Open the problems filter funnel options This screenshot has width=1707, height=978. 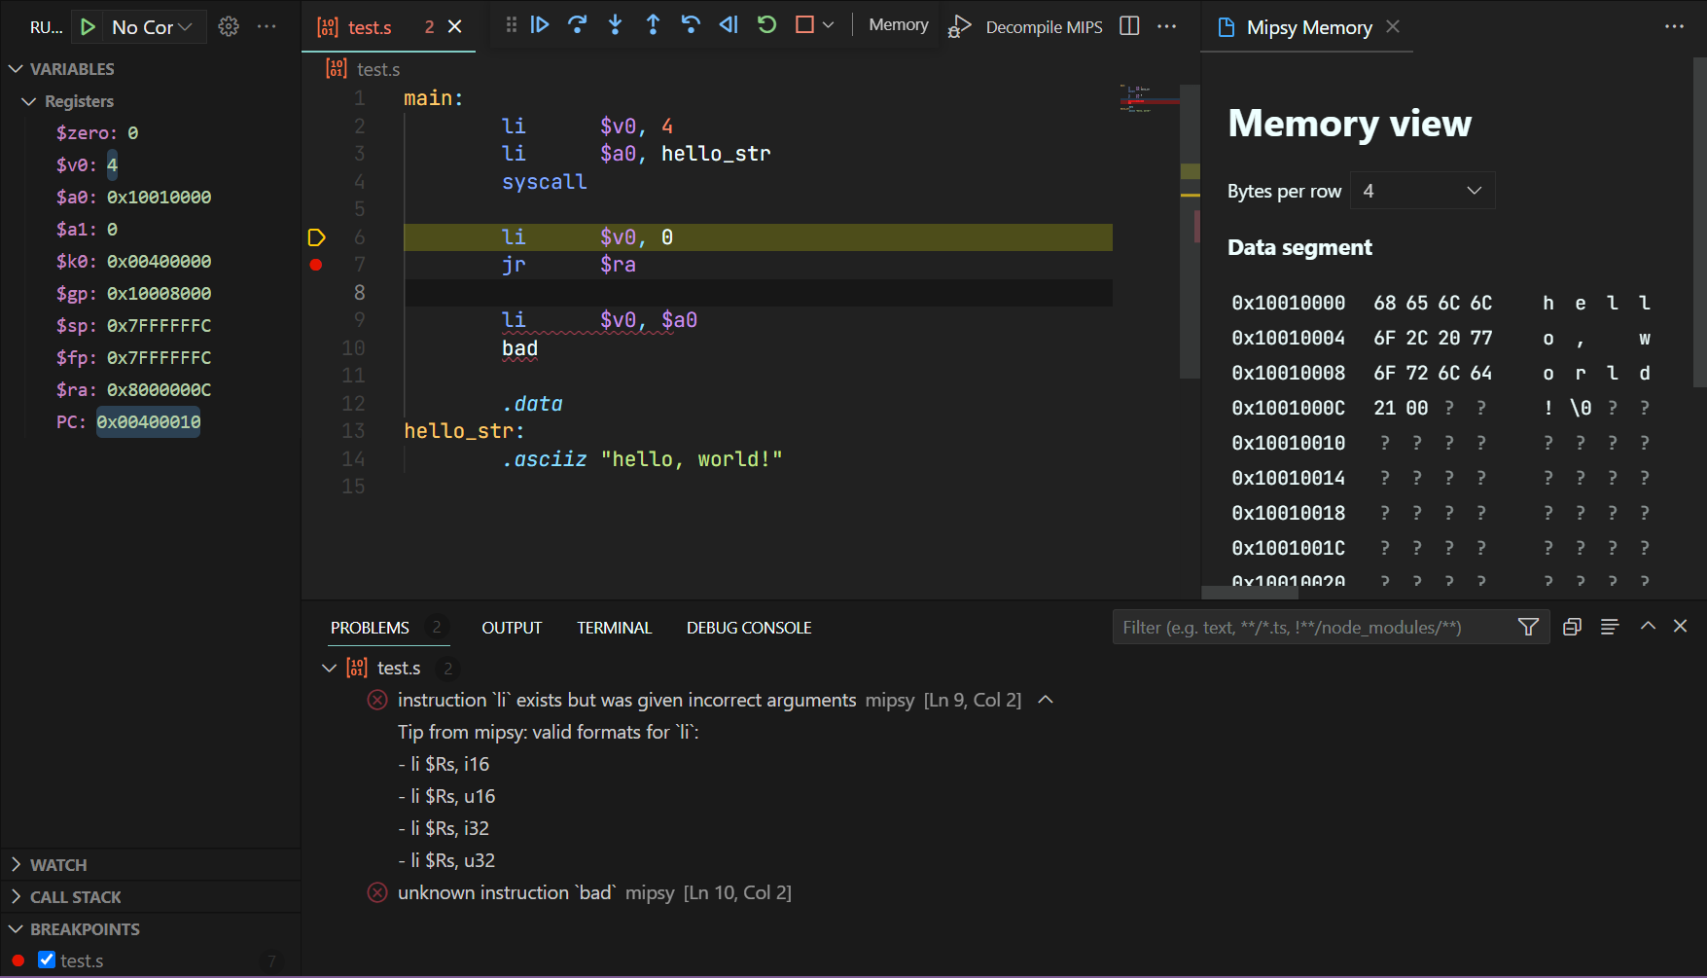[1528, 628]
